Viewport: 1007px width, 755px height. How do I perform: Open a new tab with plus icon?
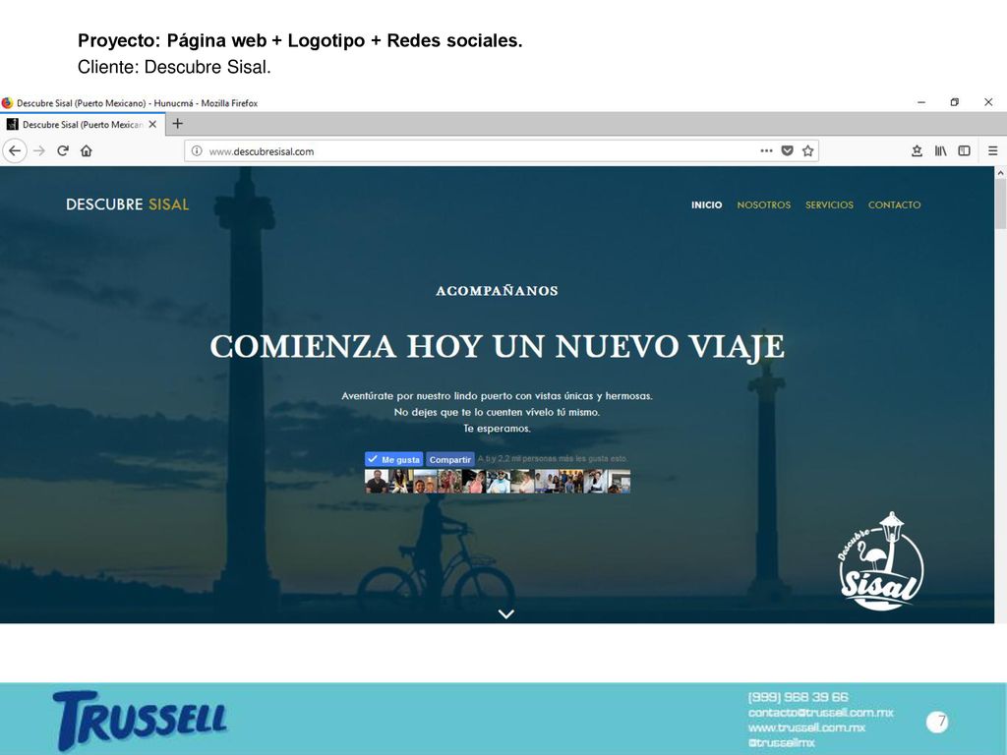[x=178, y=124]
